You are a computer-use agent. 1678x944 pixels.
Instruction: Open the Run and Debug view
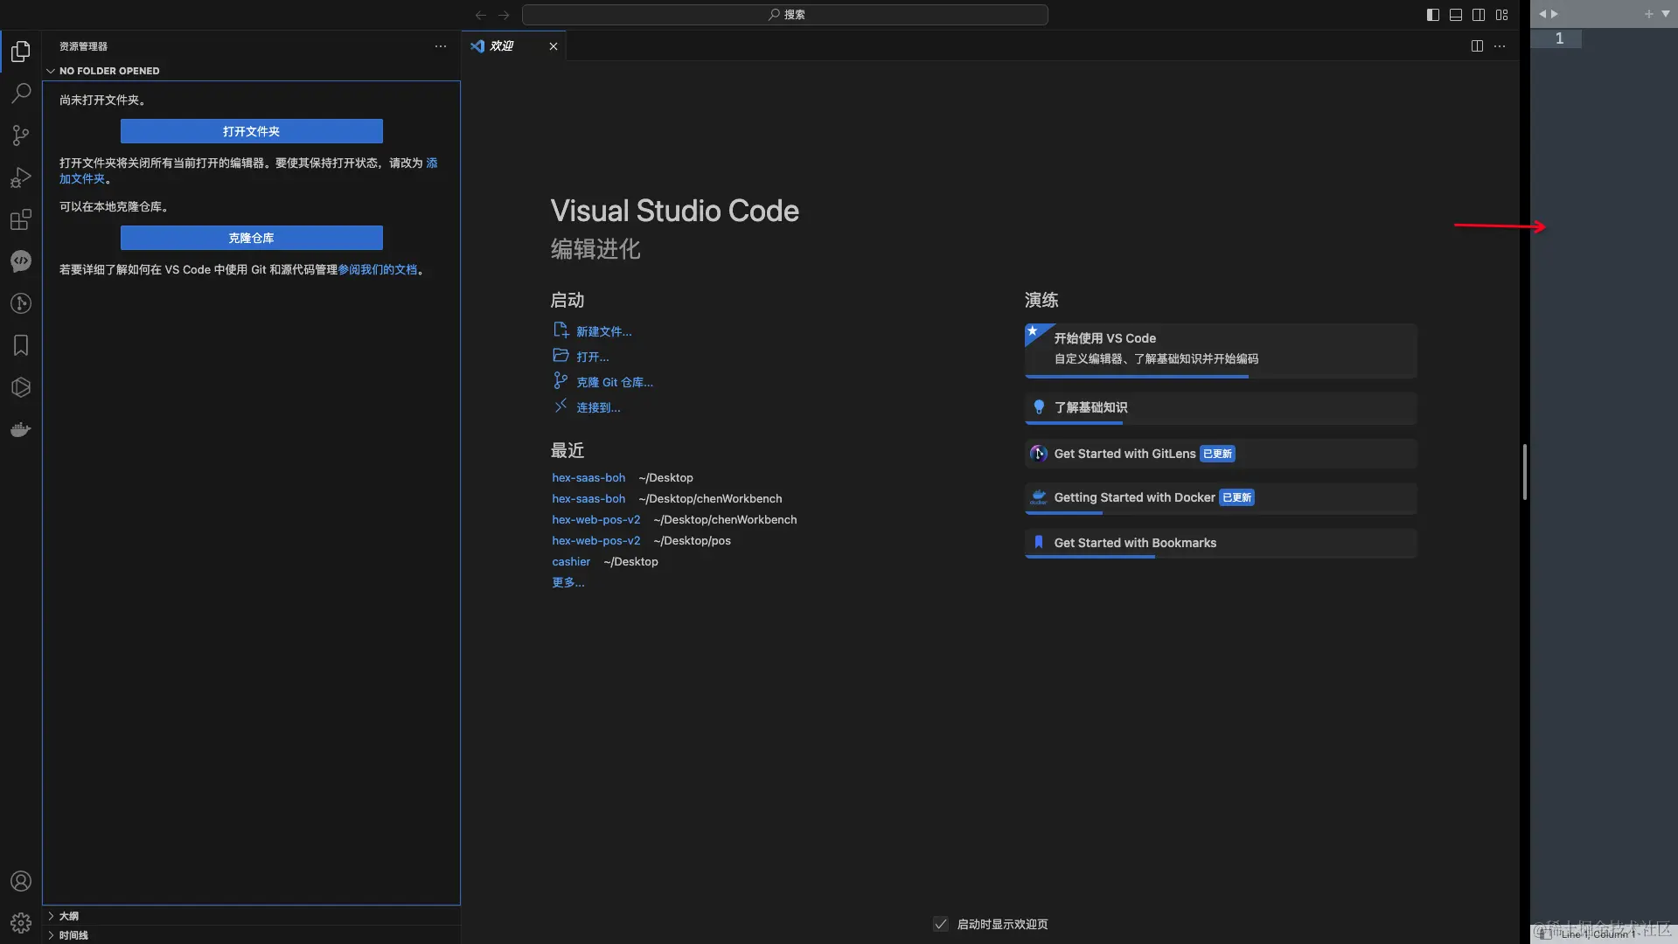click(x=21, y=177)
